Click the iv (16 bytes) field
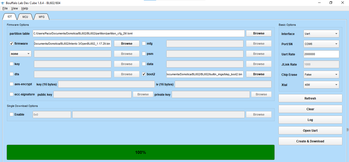Image resolution: width=349 pixels, height=162 pixels. tap(223, 84)
